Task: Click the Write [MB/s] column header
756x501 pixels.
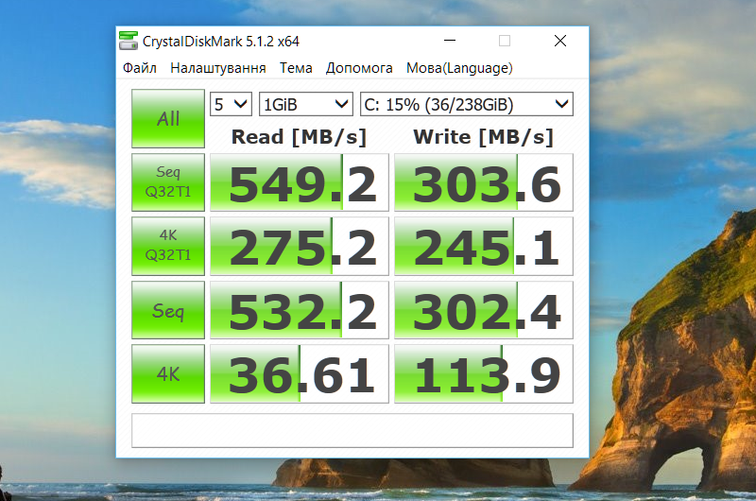Action: (483, 137)
